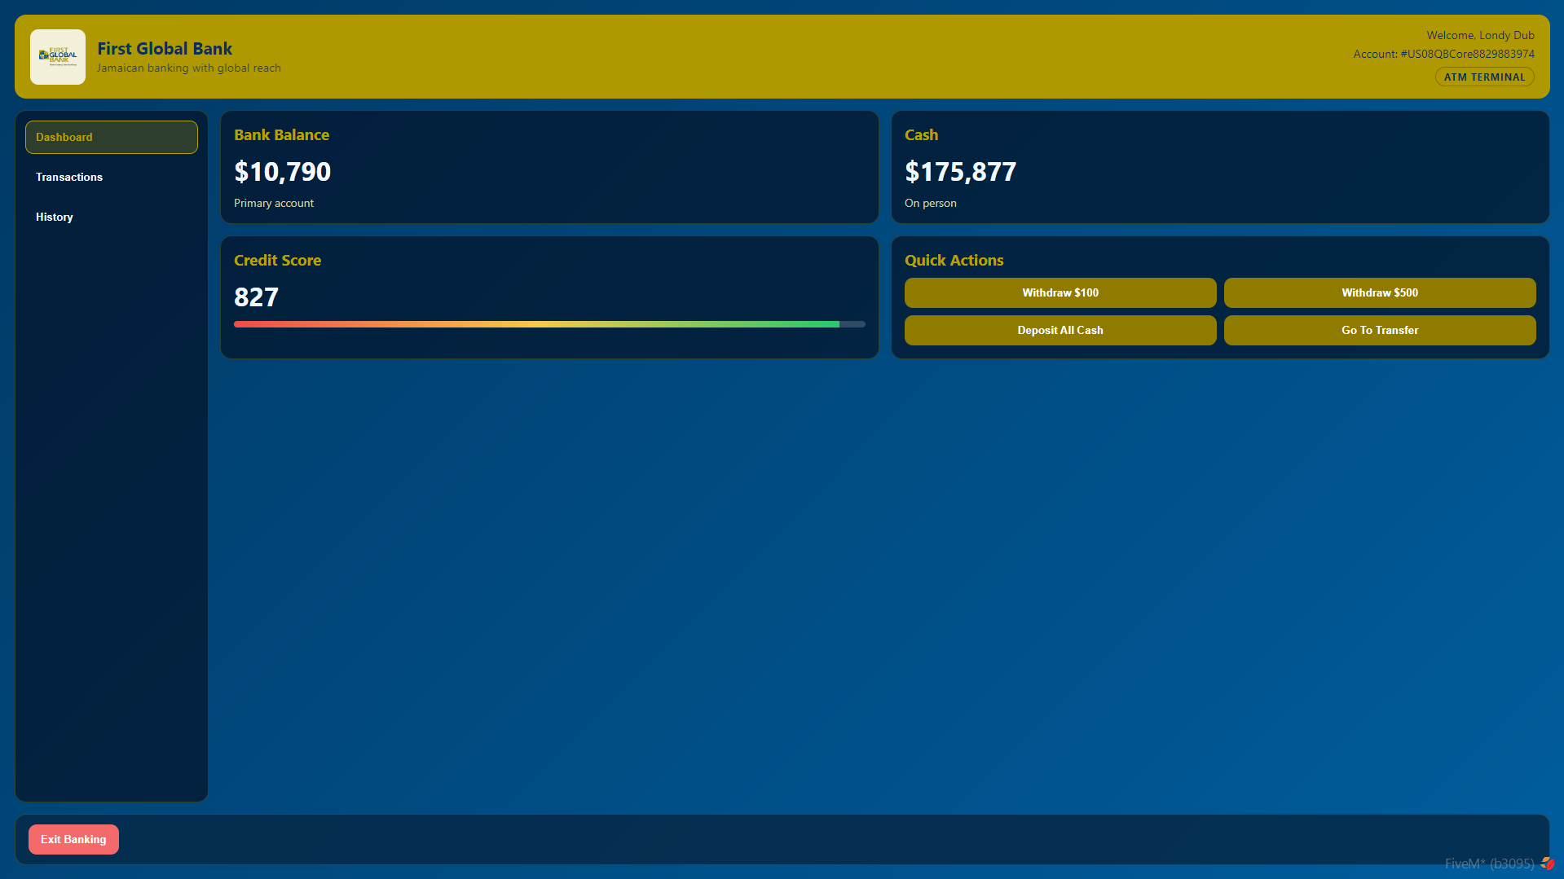Image resolution: width=1564 pixels, height=879 pixels.
Task: Click the First Global Bank logo icon
Action: coord(58,57)
